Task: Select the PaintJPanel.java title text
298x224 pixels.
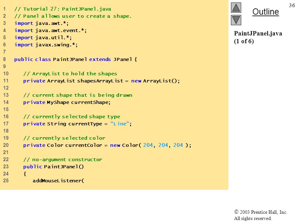Action: pyautogui.click(x=258, y=33)
